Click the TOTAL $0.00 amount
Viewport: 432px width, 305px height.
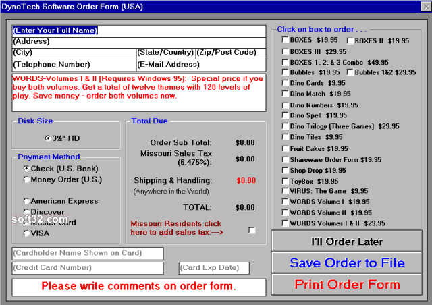click(x=245, y=207)
